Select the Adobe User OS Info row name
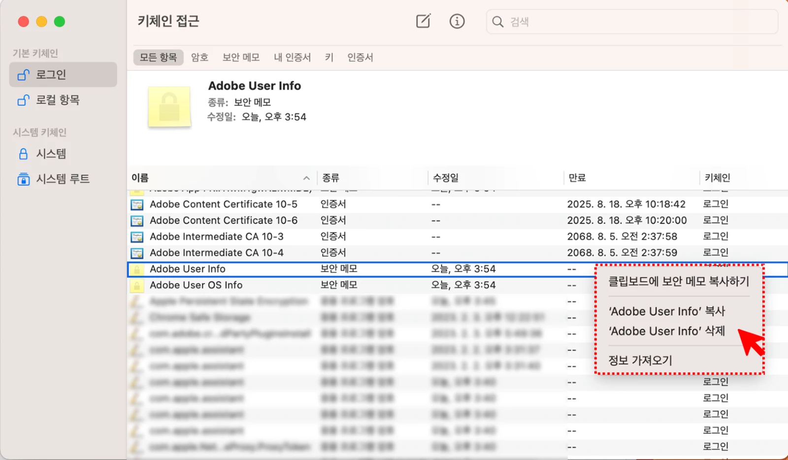This screenshot has width=788, height=460. (x=196, y=285)
